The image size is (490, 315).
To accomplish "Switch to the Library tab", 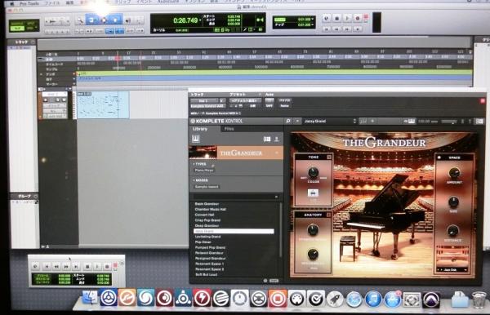I will click(x=200, y=129).
